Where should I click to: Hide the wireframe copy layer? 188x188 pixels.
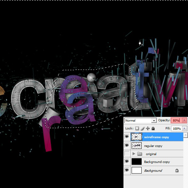pyautogui.click(x=127, y=137)
